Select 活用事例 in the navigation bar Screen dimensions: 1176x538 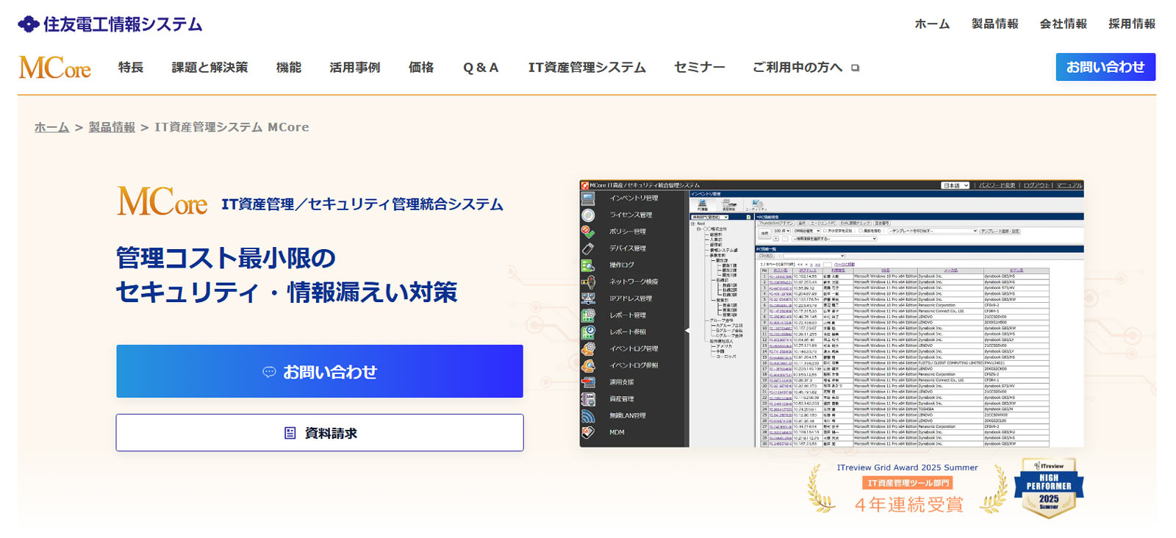click(354, 68)
